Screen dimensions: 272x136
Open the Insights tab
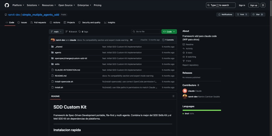tap(110, 23)
